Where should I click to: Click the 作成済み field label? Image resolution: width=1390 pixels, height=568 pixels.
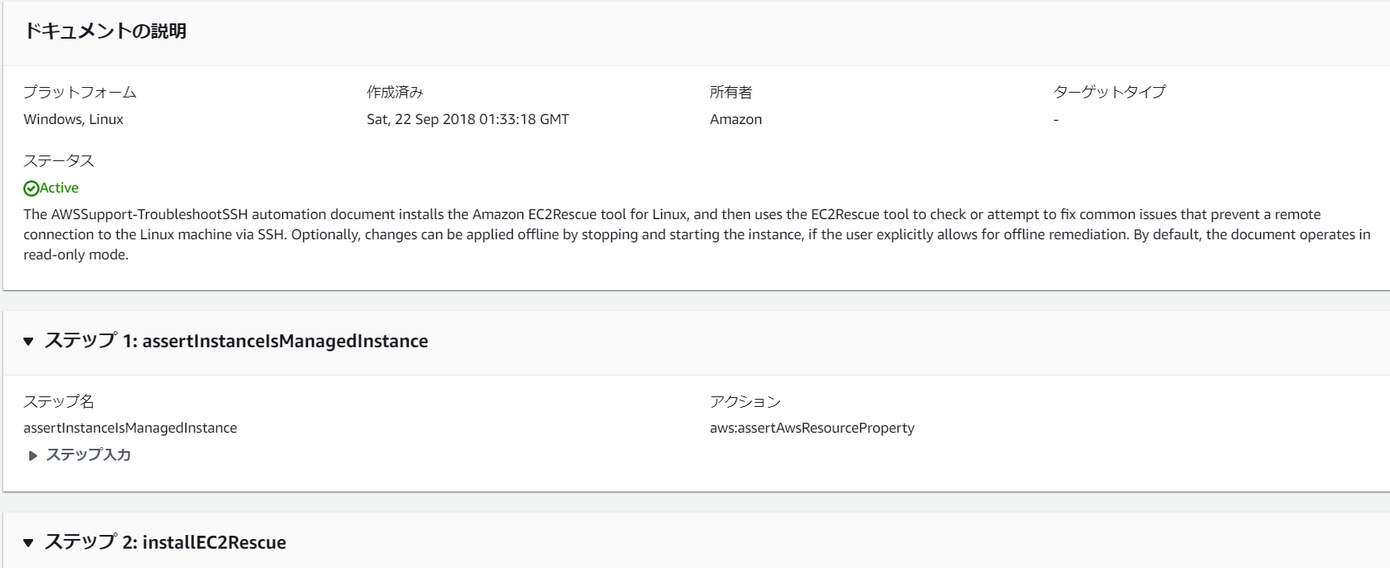pyautogui.click(x=395, y=92)
